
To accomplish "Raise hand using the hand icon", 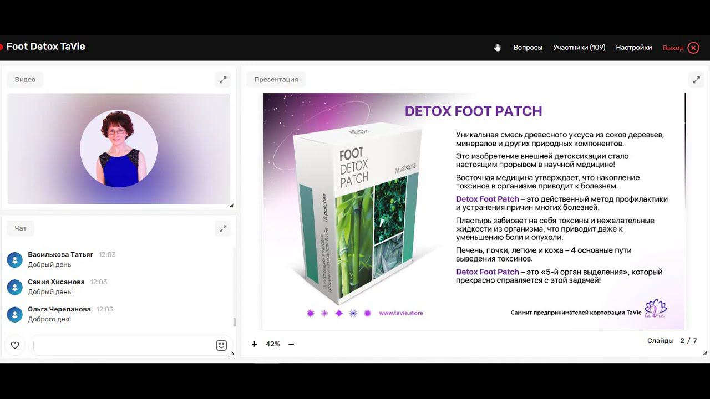I will coord(498,48).
